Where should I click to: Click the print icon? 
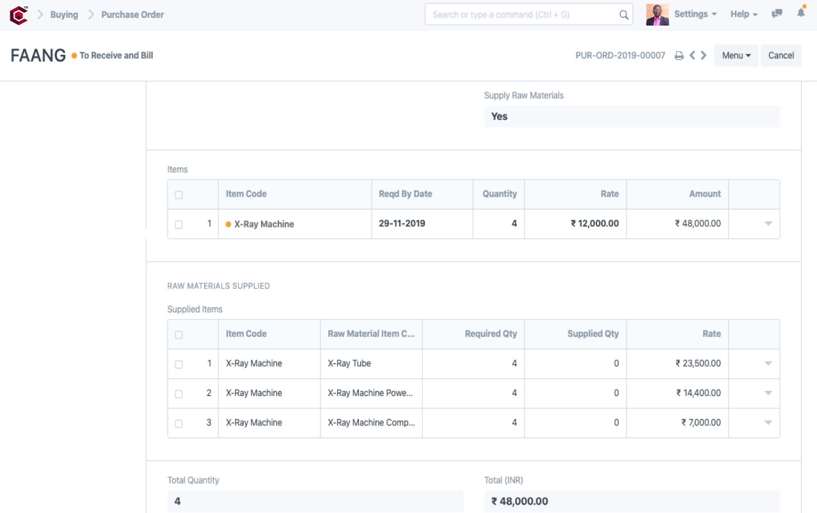point(679,56)
